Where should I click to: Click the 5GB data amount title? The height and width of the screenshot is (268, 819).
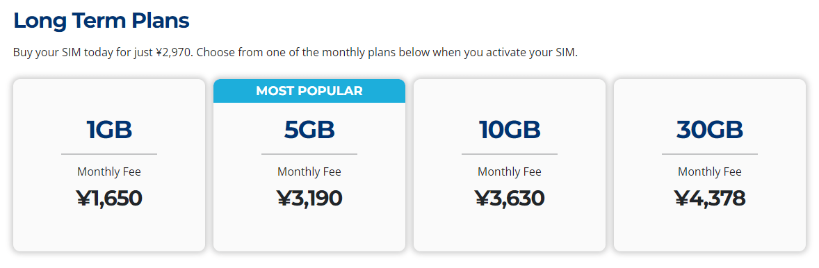pyautogui.click(x=309, y=131)
